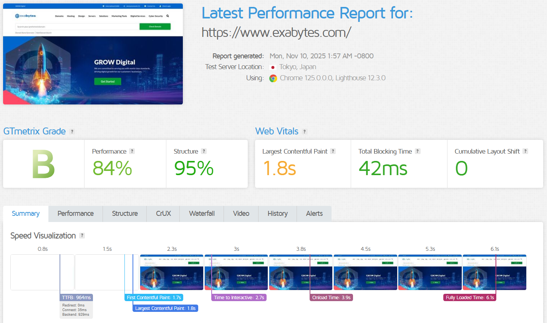Click the Cumulative Layout Shift value 0

pos(461,168)
